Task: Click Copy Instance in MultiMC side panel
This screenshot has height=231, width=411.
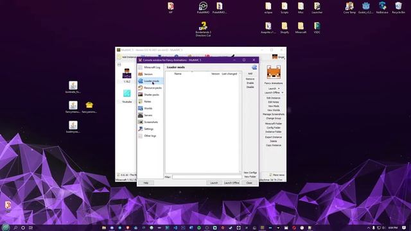Action: tap(274, 146)
